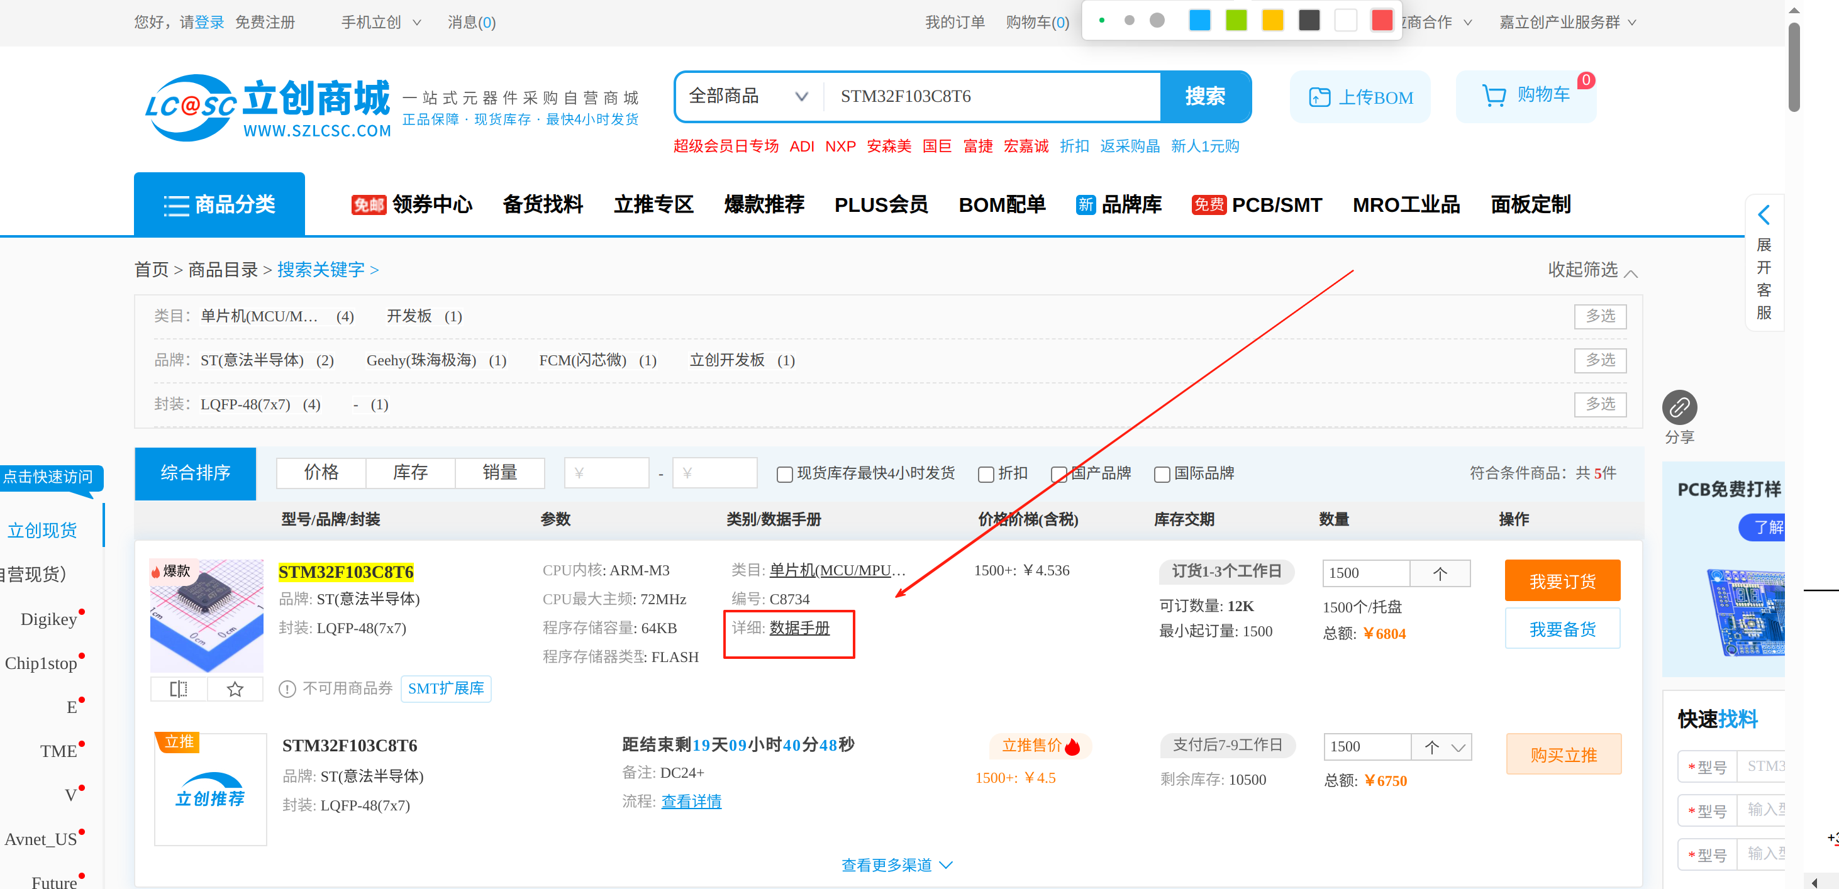Select the medium gray dot pen size
Image resolution: width=1839 pixels, height=889 pixels.
pos(1129,20)
